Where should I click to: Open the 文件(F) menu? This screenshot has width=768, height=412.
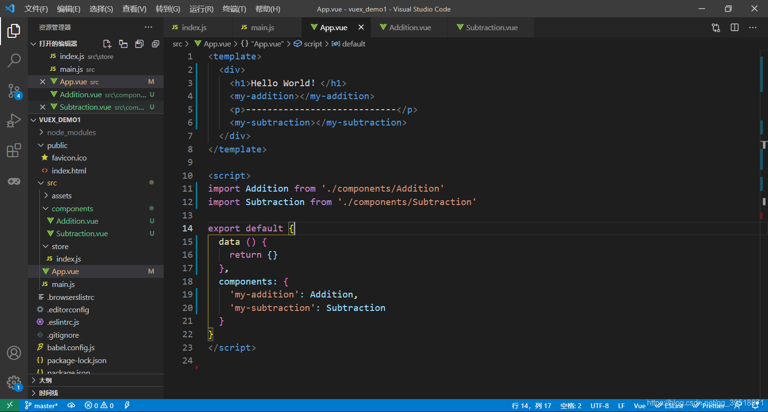coord(36,9)
